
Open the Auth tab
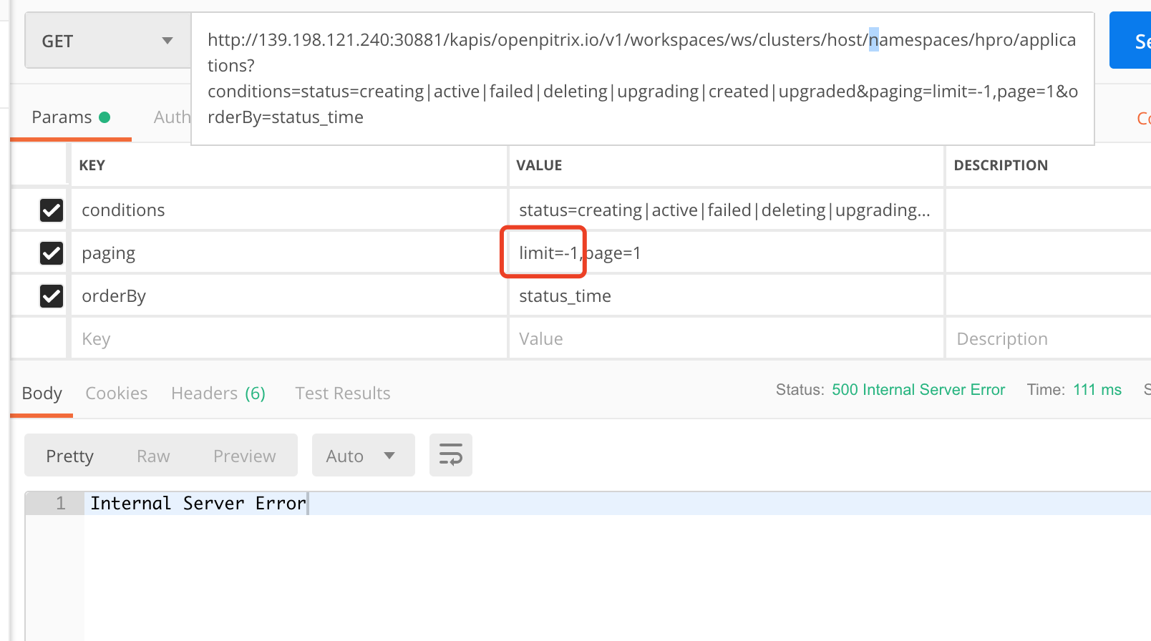click(x=172, y=117)
